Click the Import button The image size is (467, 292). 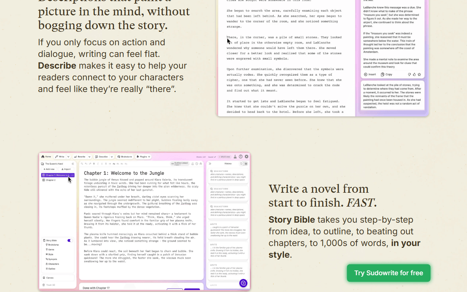(x=66, y=169)
